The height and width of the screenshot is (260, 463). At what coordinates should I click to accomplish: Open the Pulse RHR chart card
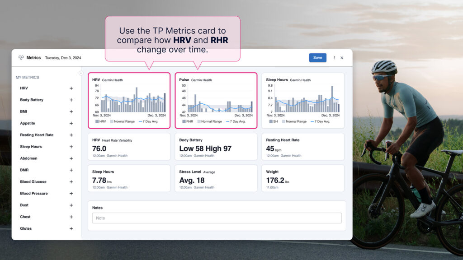216,100
